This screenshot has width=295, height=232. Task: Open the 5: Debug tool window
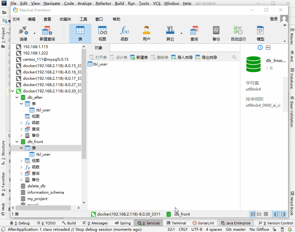point(20,223)
